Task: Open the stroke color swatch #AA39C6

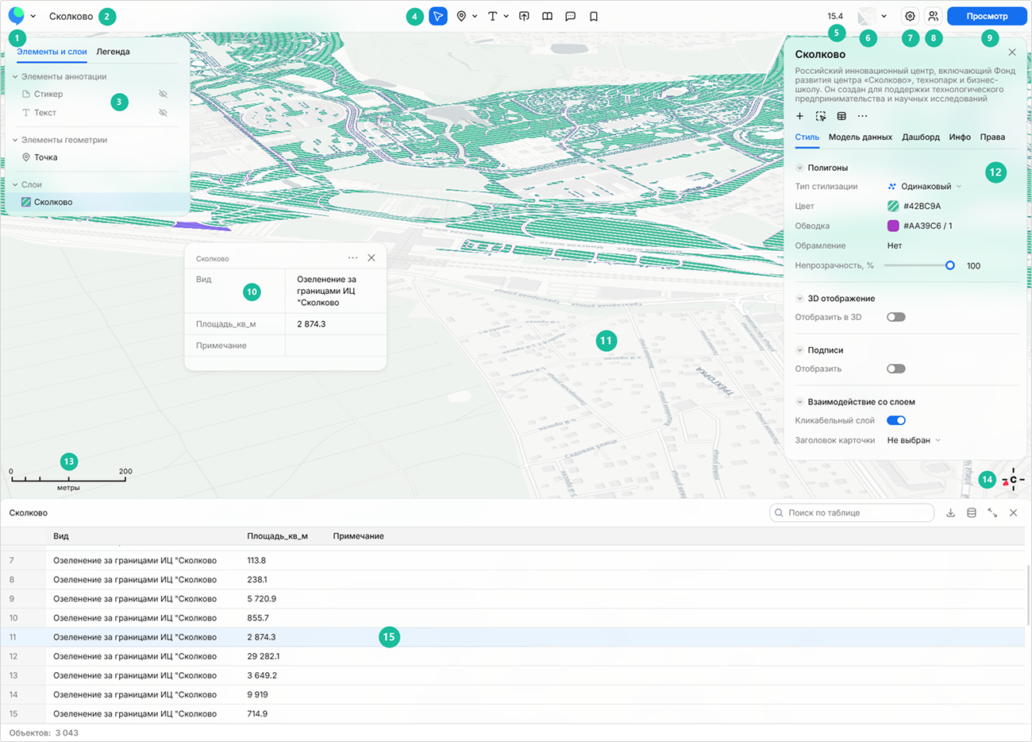Action: coord(893,226)
